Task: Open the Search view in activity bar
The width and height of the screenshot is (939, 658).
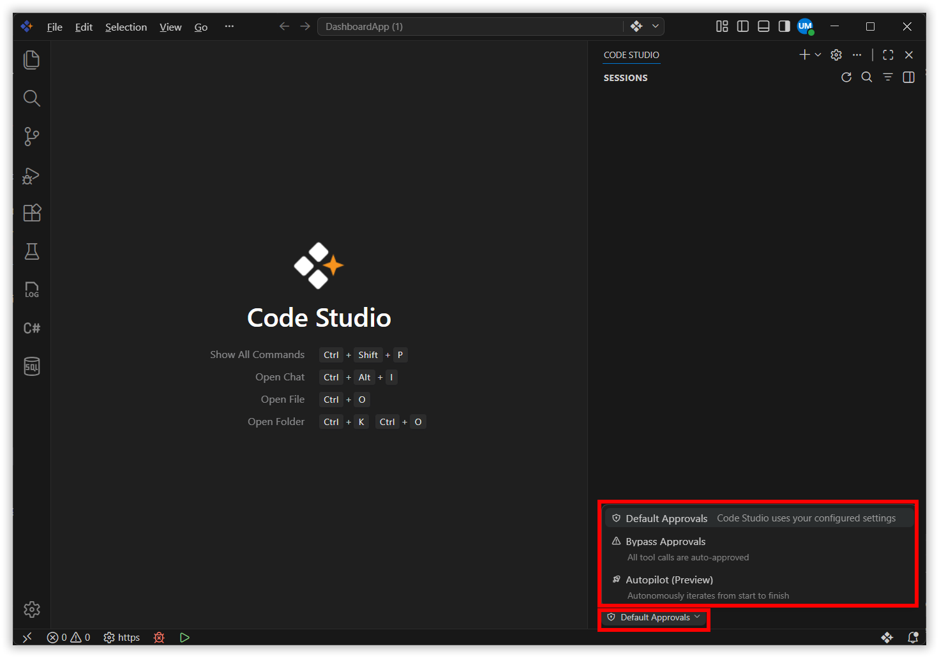Action: [32, 98]
